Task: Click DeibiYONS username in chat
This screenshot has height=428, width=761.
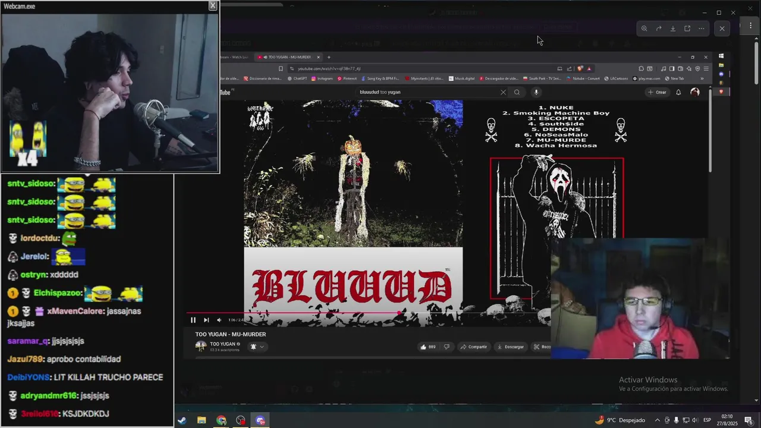Action: click(x=29, y=377)
